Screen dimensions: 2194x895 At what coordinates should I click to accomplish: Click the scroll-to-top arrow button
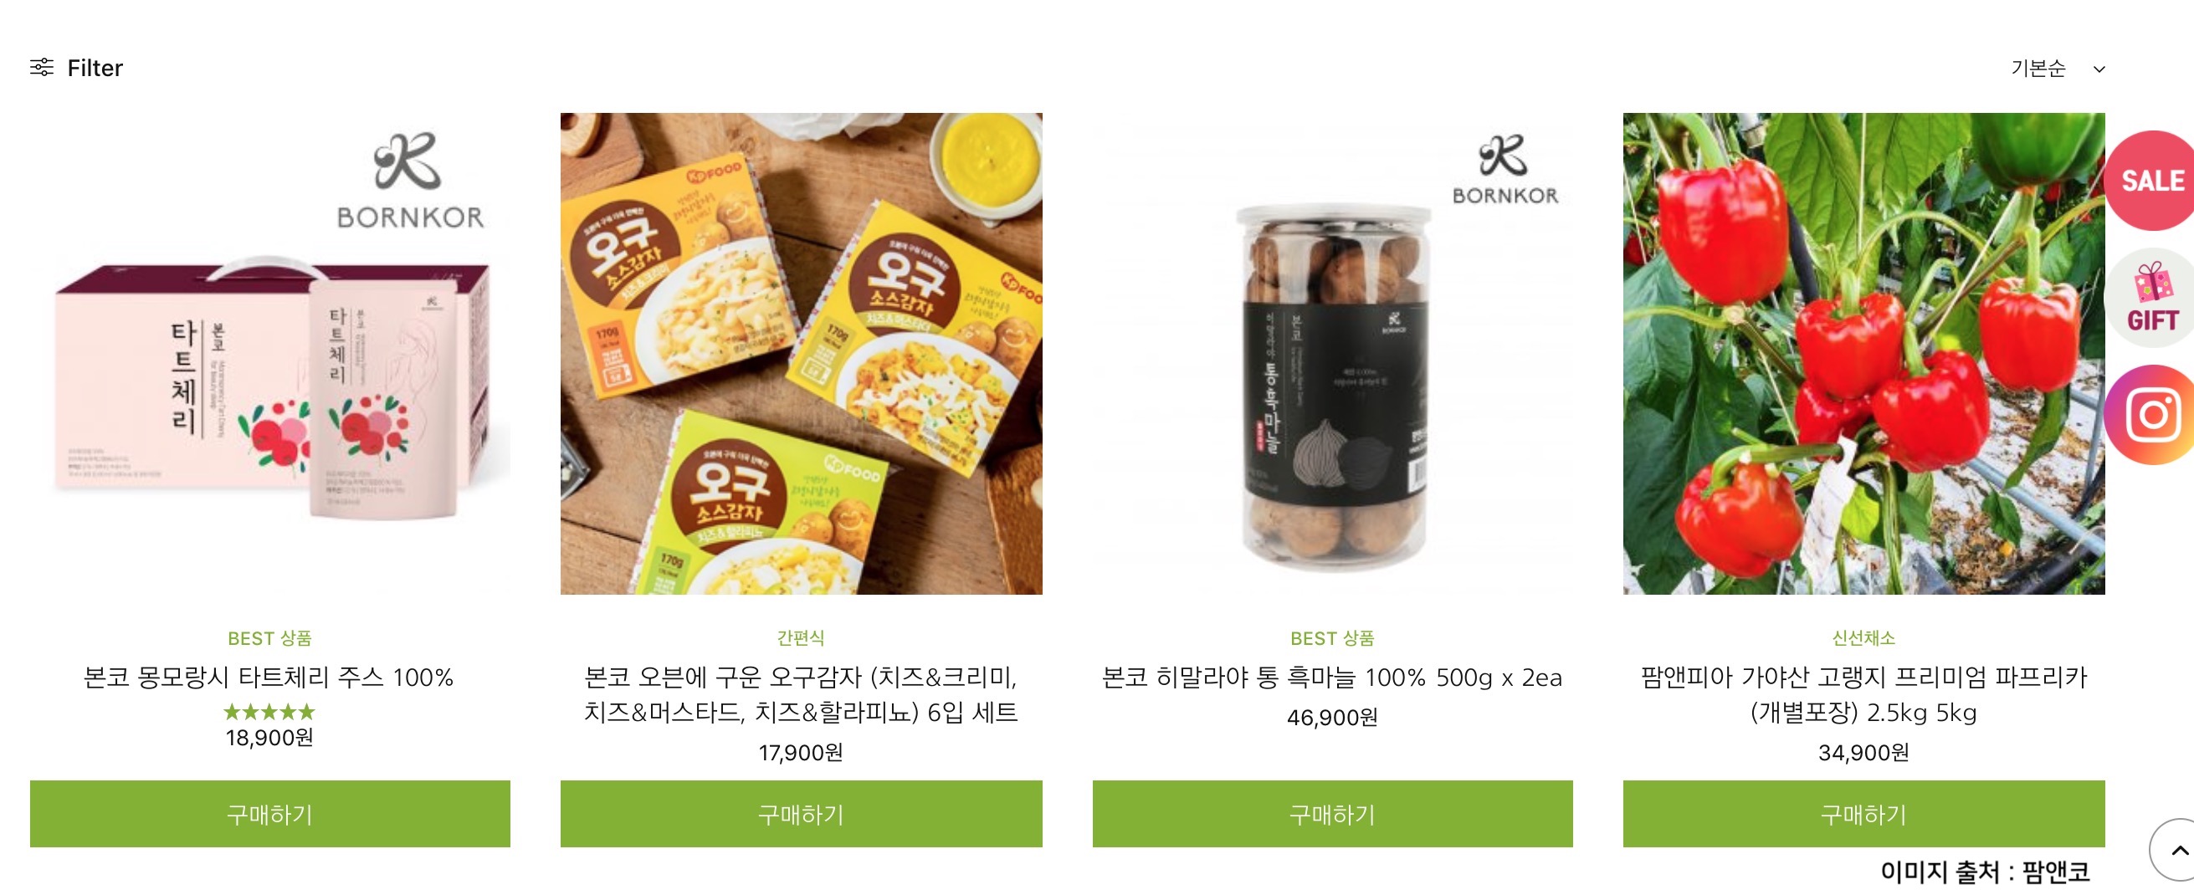[2174, 850]
